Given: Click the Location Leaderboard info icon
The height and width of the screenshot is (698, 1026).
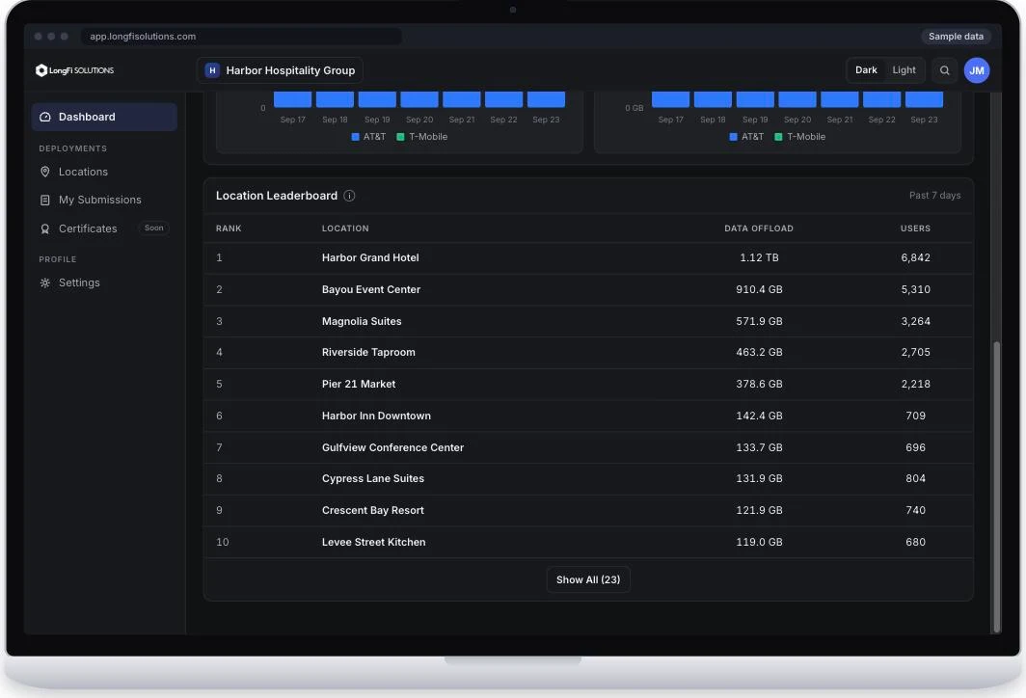Looking at the screenshot, I should (349, 196).
